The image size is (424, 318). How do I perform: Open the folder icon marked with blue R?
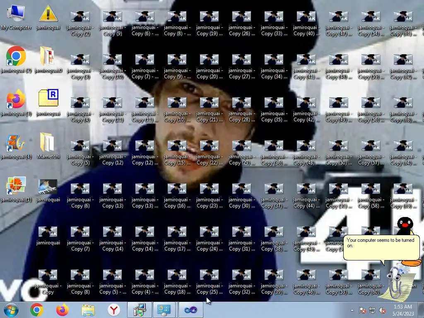tap(48, 103)
